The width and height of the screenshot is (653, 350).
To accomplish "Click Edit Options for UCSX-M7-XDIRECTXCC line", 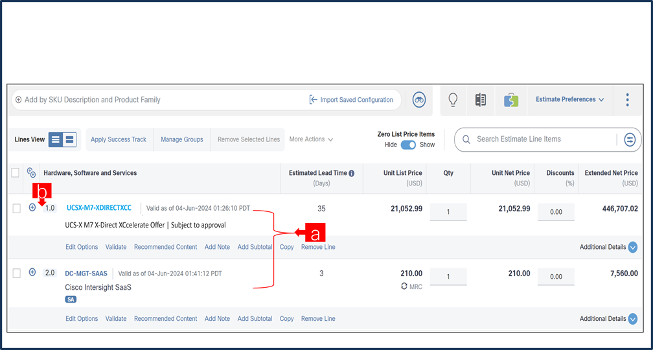I will [82, 247].
